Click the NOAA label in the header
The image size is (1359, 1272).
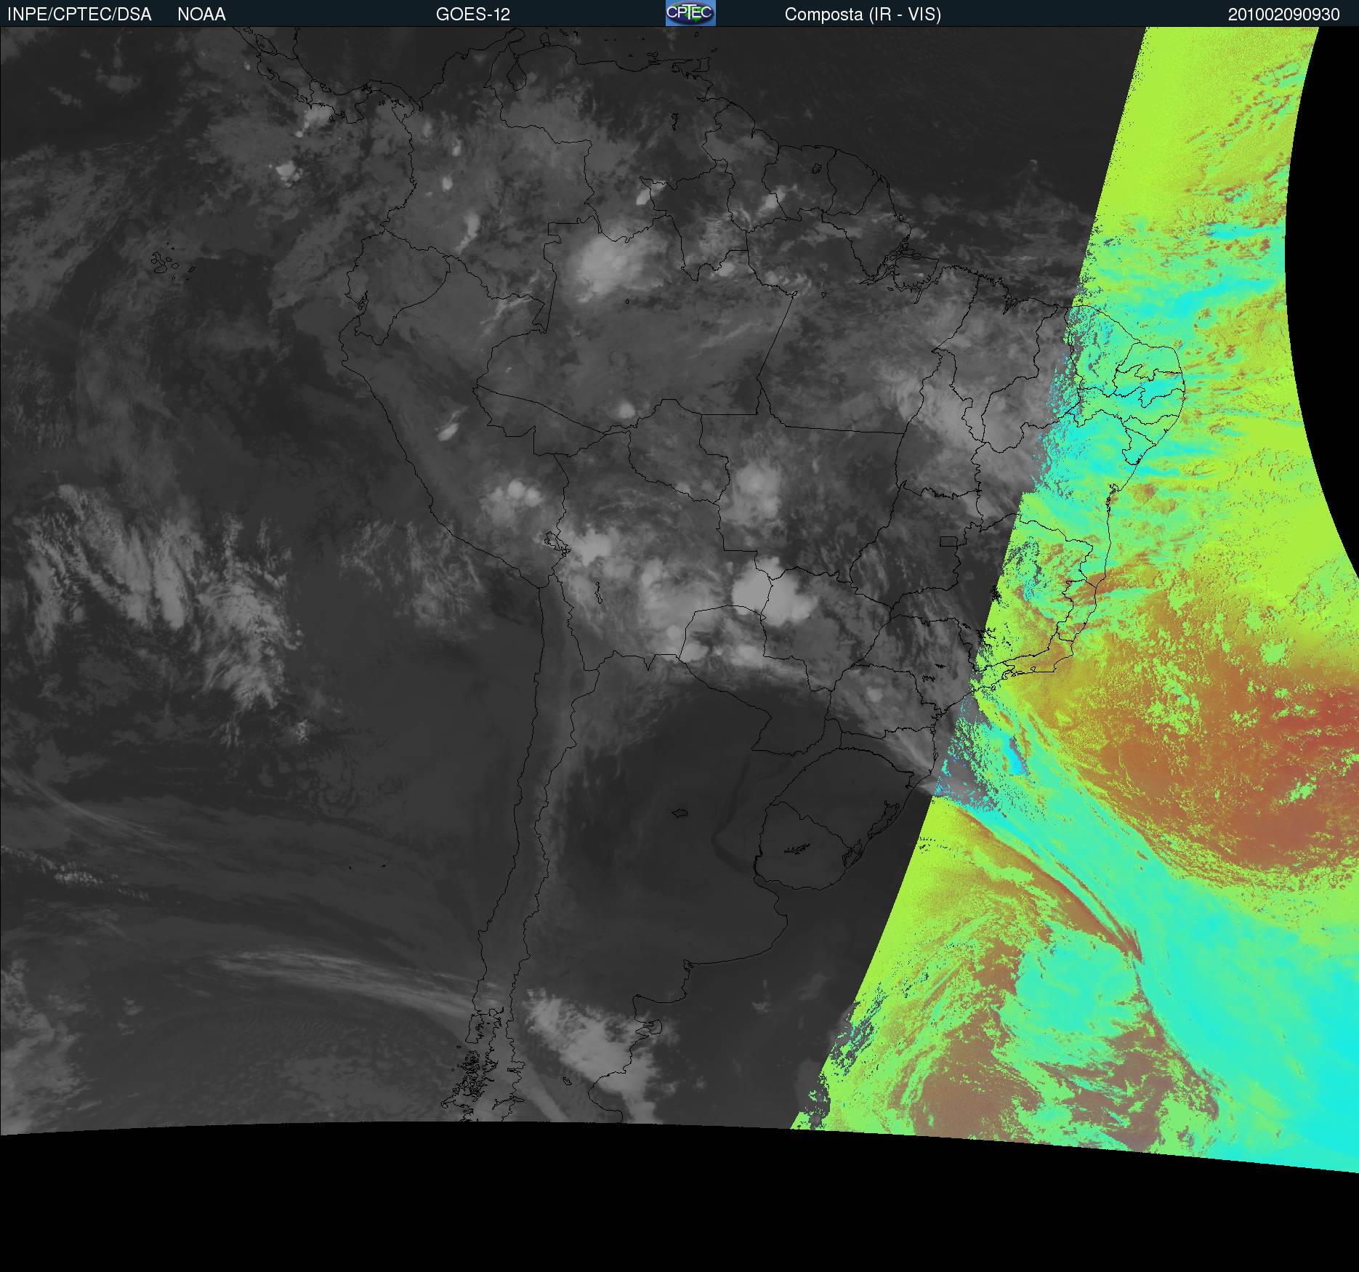pos(201,15)
